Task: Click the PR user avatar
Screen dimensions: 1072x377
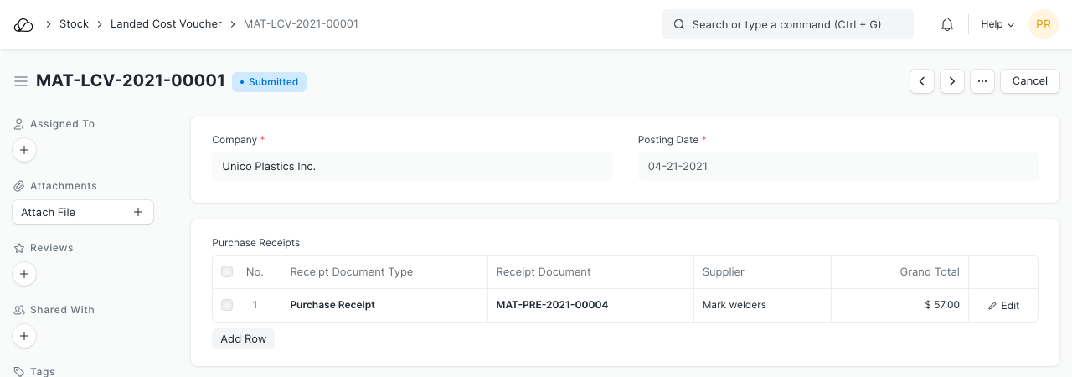Action: 1043,25
